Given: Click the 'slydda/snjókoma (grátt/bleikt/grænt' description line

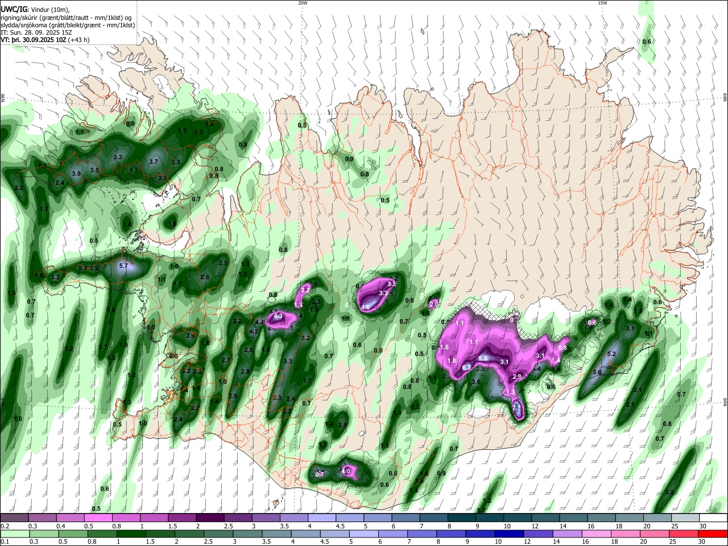Looking at the screenshot, I should click(x=68, y=25).
